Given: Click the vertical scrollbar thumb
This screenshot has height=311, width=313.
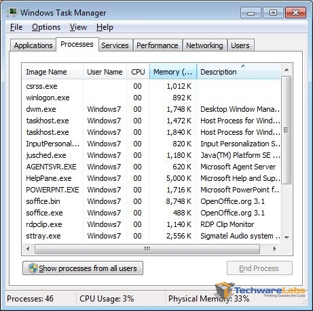Looking at the screenshot, I should click(x=287, y=130).
